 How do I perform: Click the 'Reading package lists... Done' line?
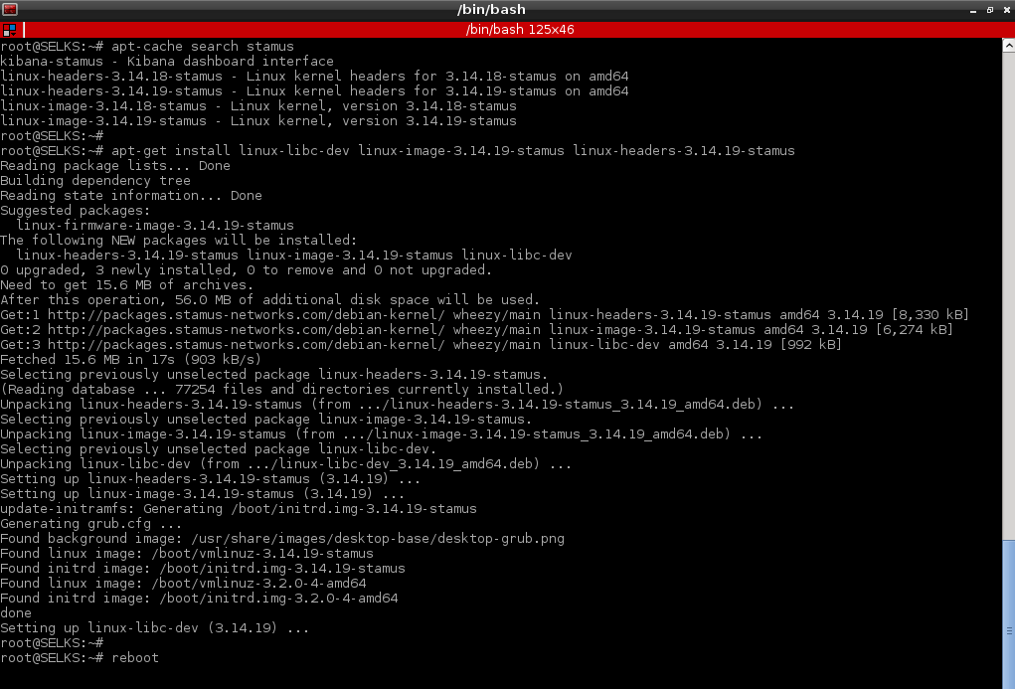pyautogui.click(x=115, y=166)
